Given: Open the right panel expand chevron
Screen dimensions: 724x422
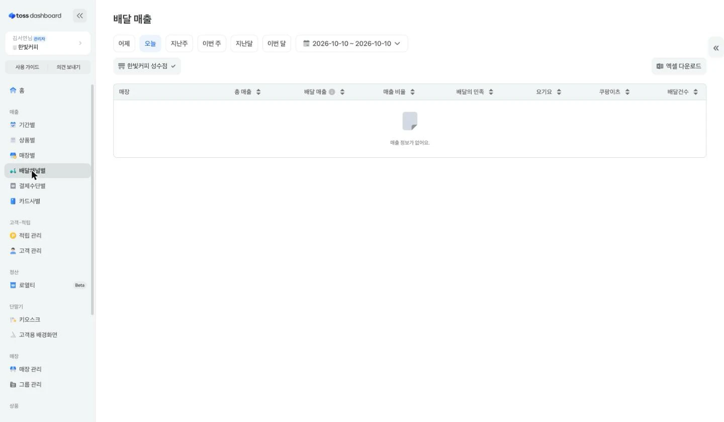Looking at the screenshot, I should click(x=716, y=48).
